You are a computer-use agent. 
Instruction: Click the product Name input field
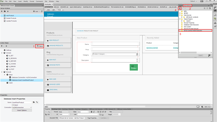pyautogui.click(x=115, y=44)
